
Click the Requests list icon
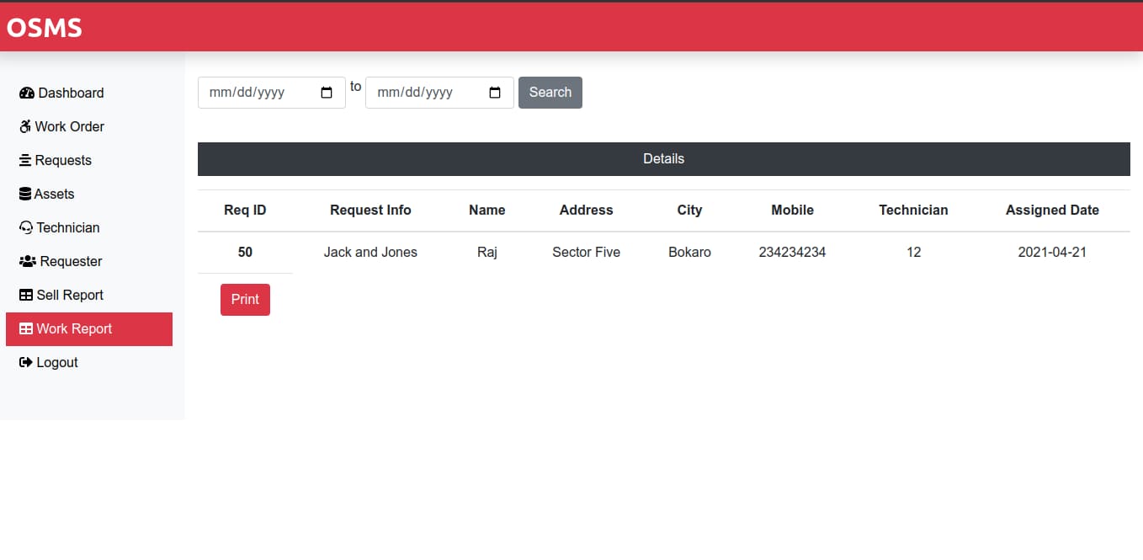click(26, 160)
